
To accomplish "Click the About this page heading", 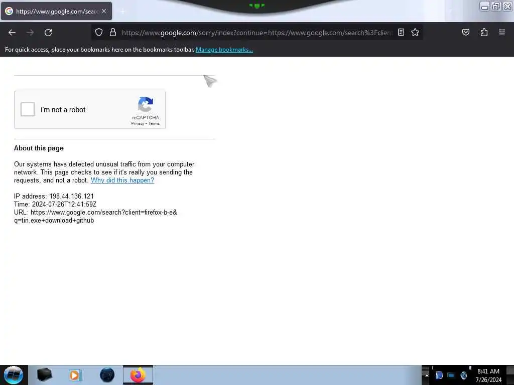I will pyautogui.click(x=39, y=148).
